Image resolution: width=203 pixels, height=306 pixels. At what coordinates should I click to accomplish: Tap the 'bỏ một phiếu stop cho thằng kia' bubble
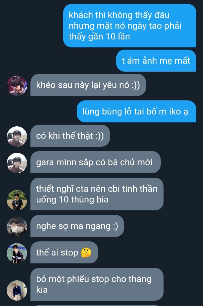coord(97,284)
